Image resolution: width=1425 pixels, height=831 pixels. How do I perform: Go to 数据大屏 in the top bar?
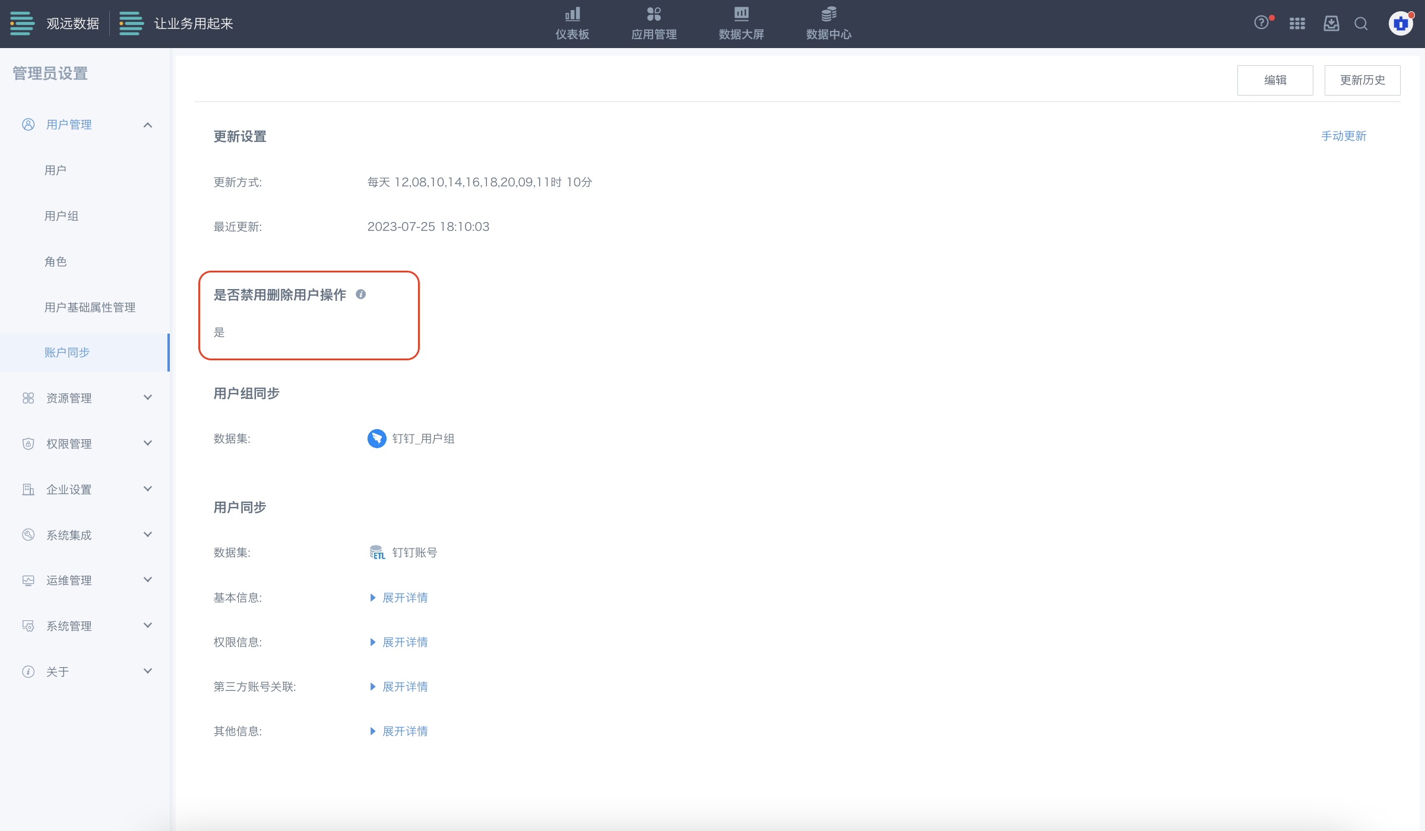coord(741,24)
